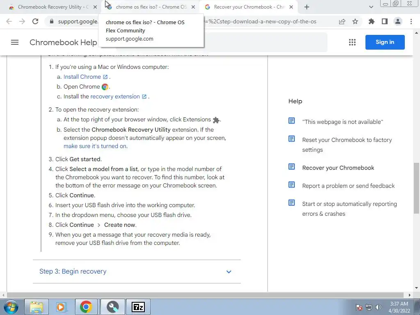Viewport: 420px width, 315px height.
Task: Open the 7-Zip taskbar icon
Action: point(138,307)
